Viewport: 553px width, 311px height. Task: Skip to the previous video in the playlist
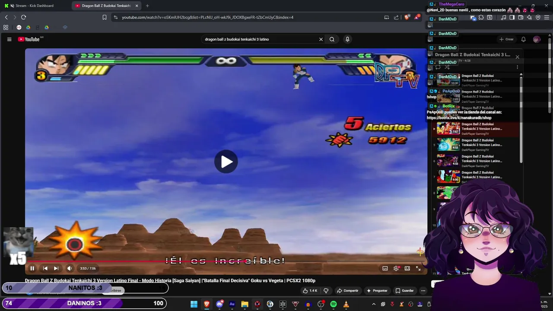45,268
